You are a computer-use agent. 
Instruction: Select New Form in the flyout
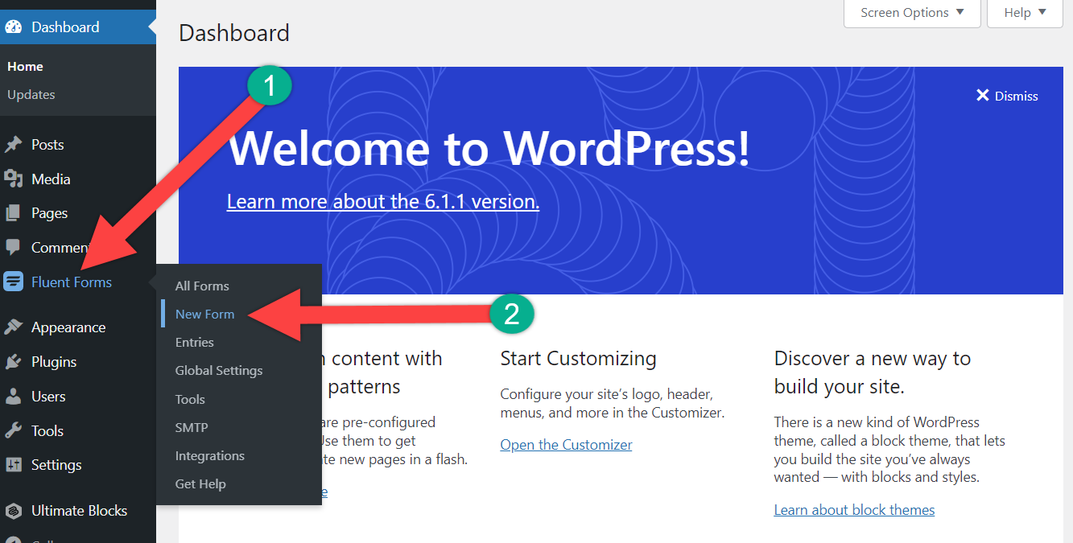point(204,314)
